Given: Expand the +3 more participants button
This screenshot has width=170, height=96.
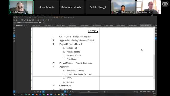Looking at the screenshot, I should point(165,4).
